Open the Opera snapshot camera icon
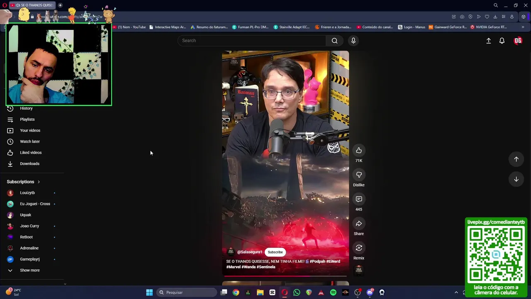Viewport: 531px width, 299px height. [462, 17]
